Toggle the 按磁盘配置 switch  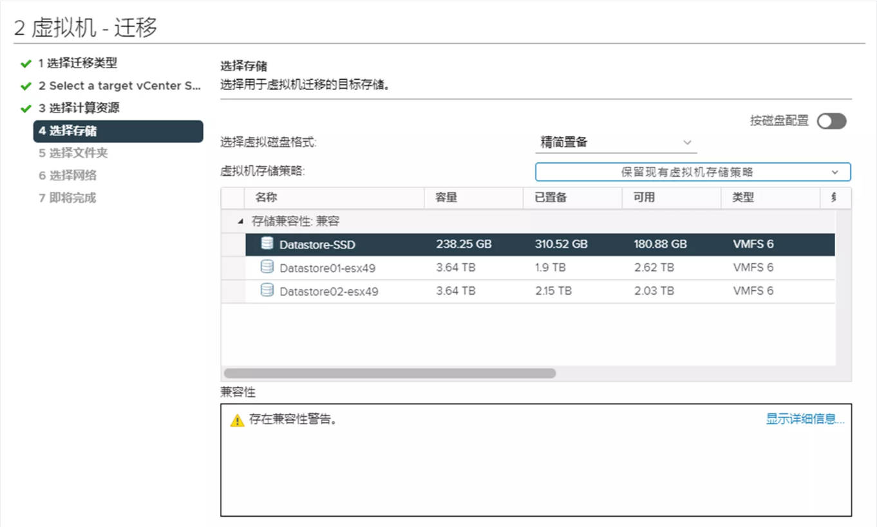[831, 121]
